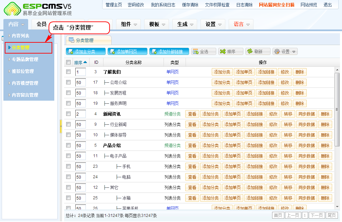The width and height of the screenshot is (342, 222).
Task: Click the green sort arrows icon
Action: point(223,52)
